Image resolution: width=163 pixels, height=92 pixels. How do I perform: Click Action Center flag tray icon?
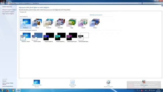pos(150,90)
